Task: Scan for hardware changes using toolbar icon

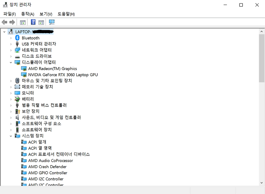Action: click(51, 22)
